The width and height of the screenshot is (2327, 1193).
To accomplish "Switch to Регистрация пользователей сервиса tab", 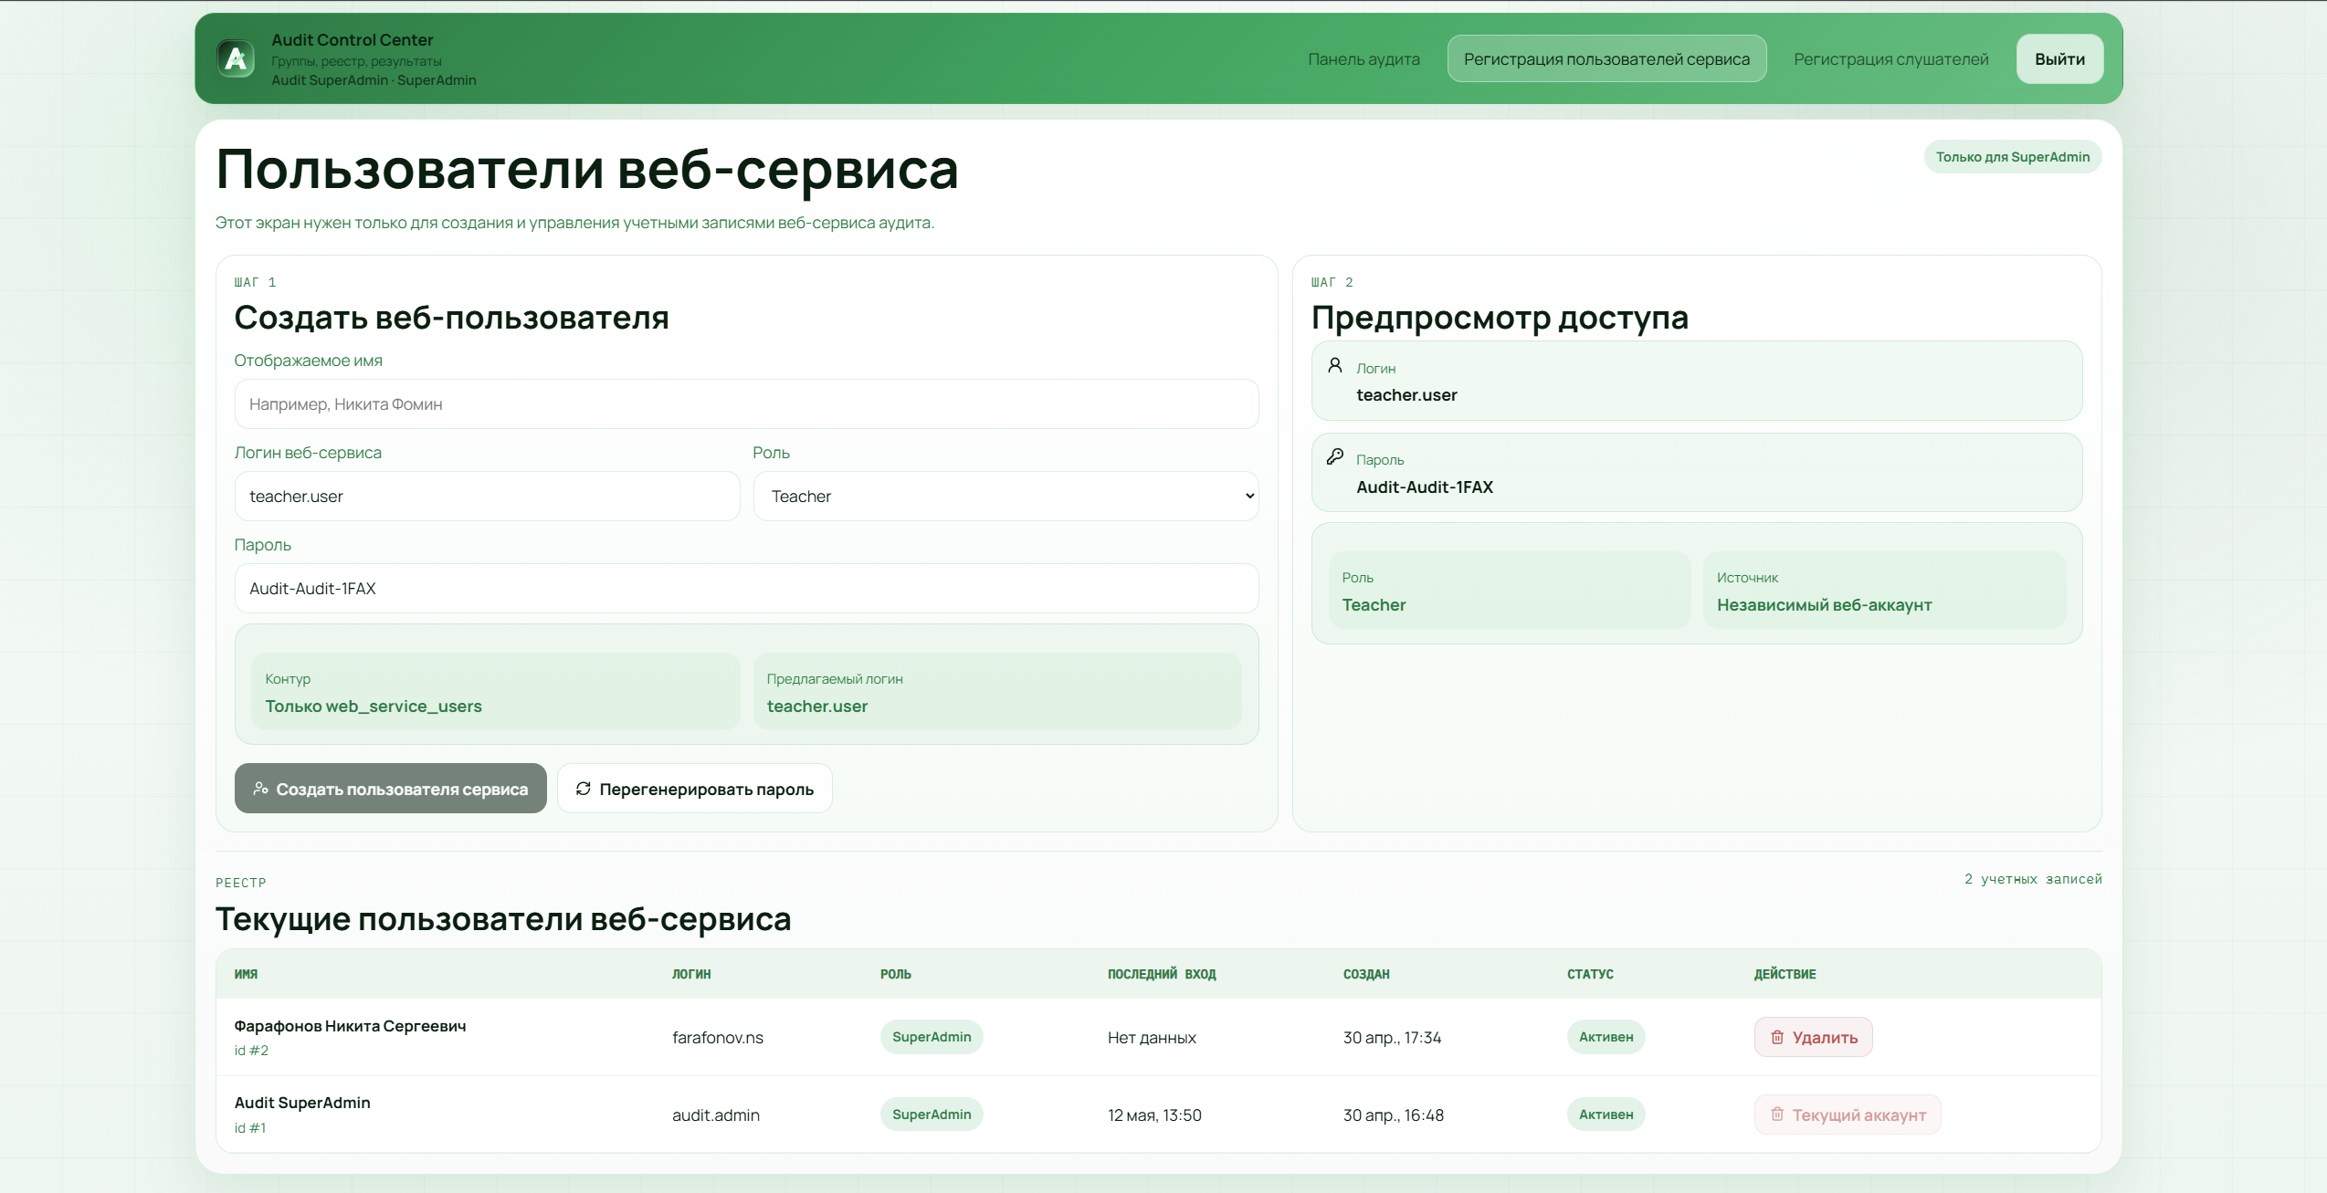I will pos(1606,59).
